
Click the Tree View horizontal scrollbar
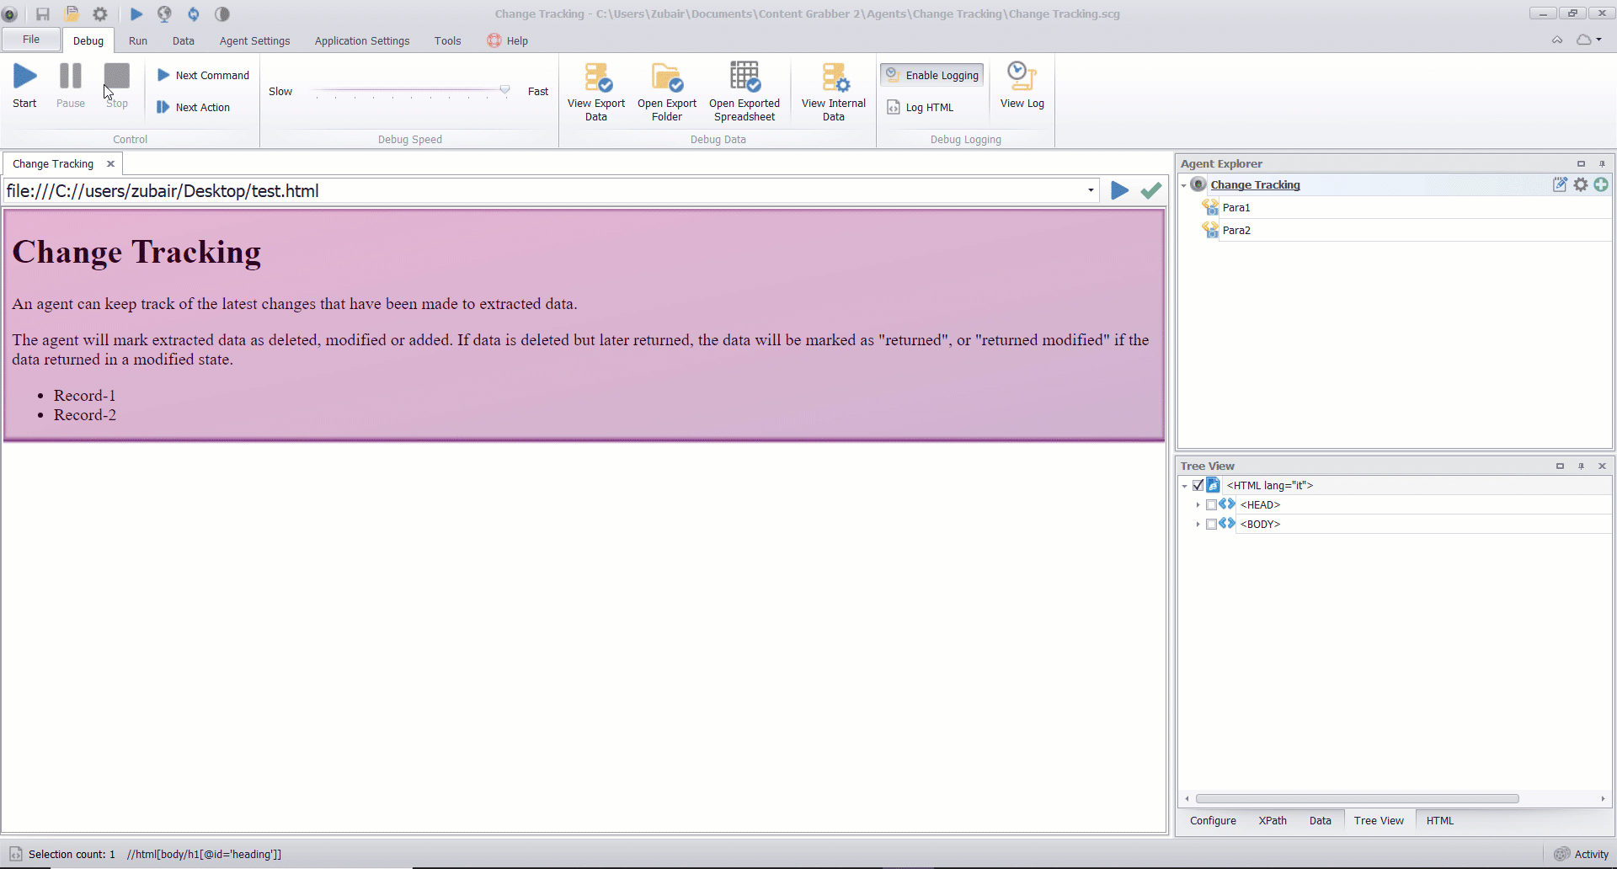point(1358,798)
